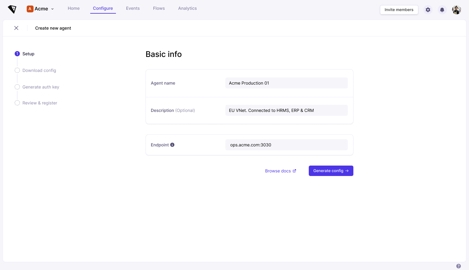Select the Download config step

(35, 70)
